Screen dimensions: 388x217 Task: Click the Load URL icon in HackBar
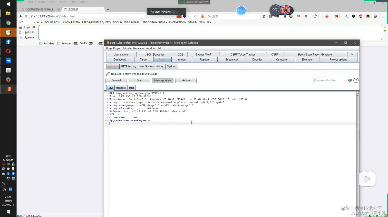(20, 27)
